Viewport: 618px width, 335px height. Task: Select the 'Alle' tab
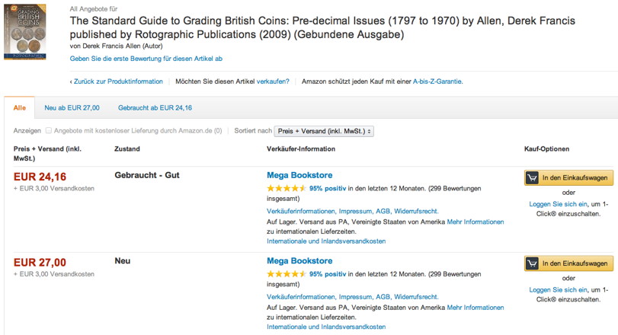coord(19,108)
